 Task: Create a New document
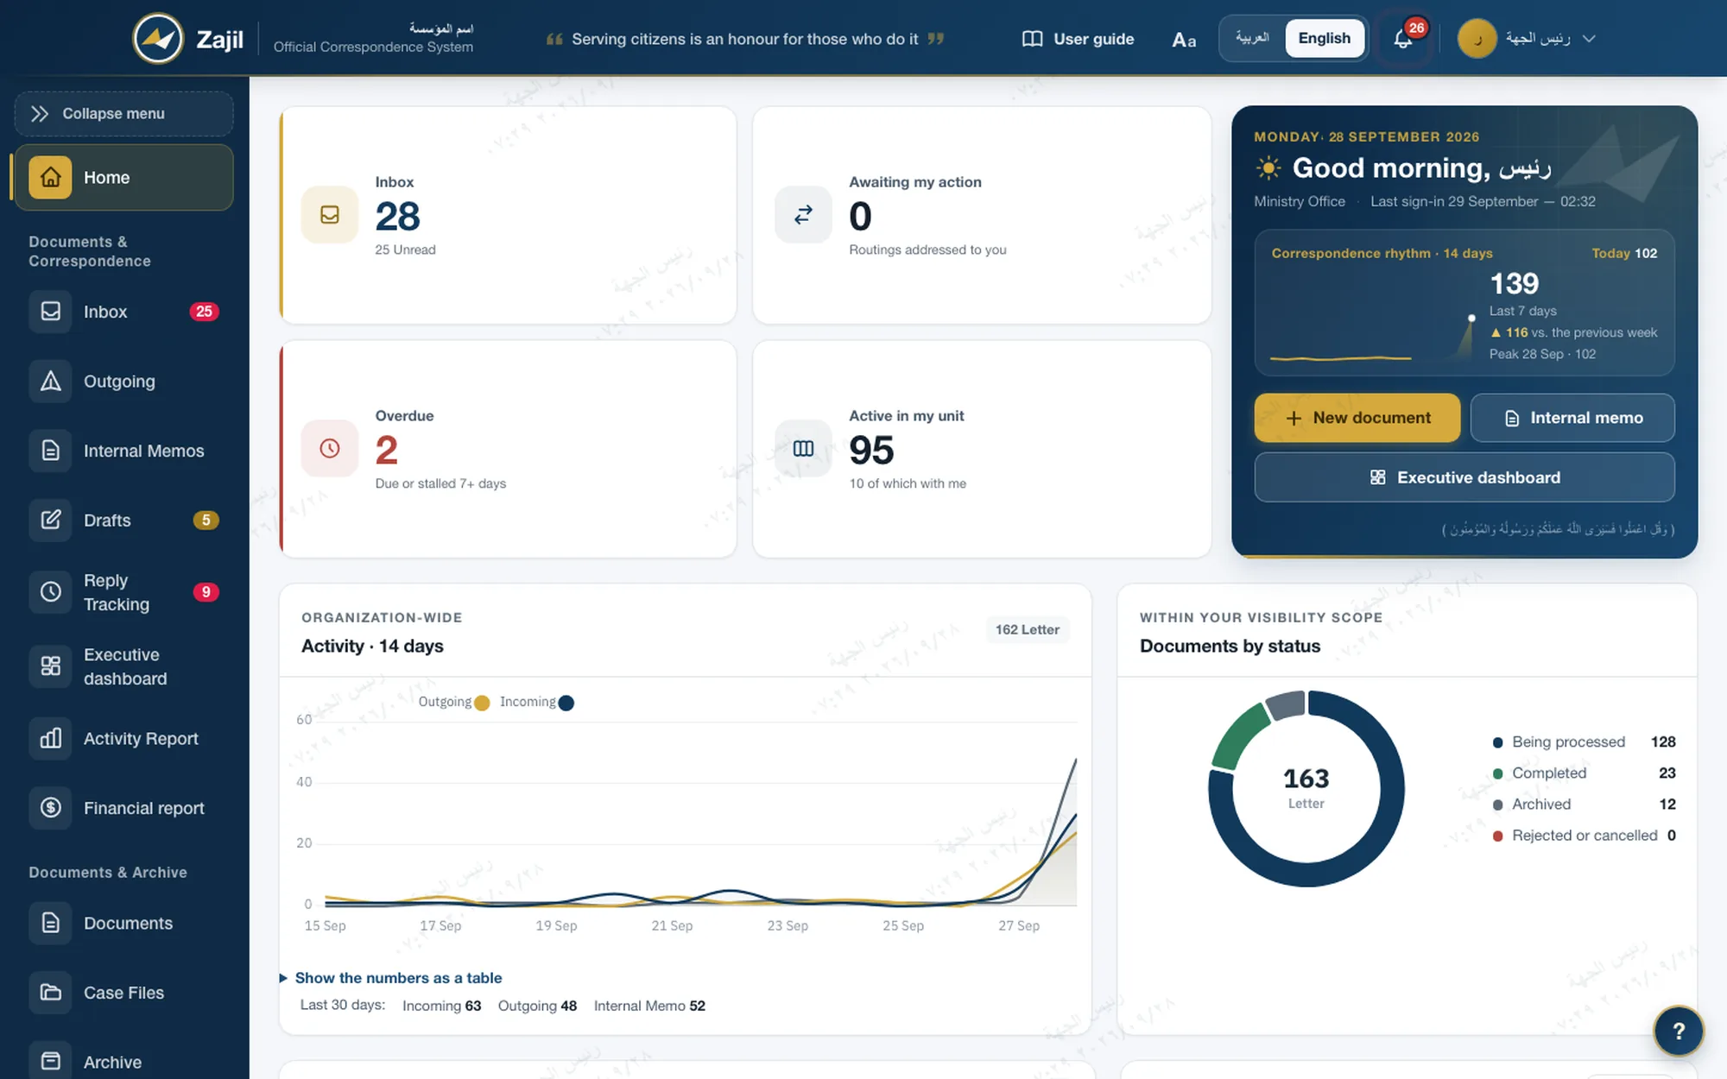coord(1357,418)
